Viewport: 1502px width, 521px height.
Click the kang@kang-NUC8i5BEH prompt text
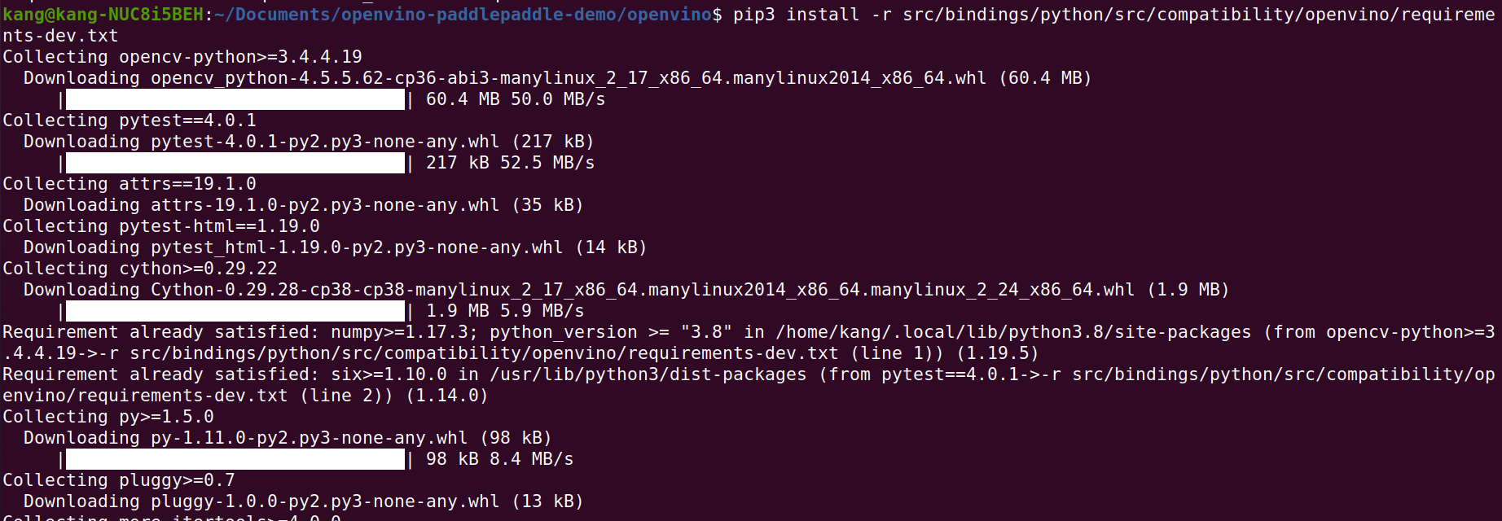coord(103,15)
